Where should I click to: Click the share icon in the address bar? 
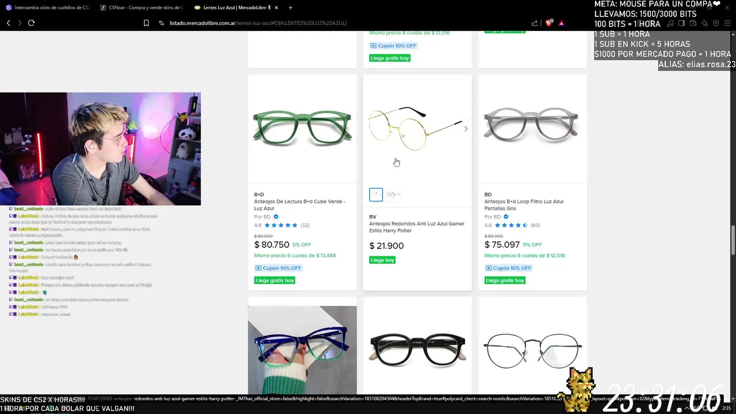coord(535,23)
